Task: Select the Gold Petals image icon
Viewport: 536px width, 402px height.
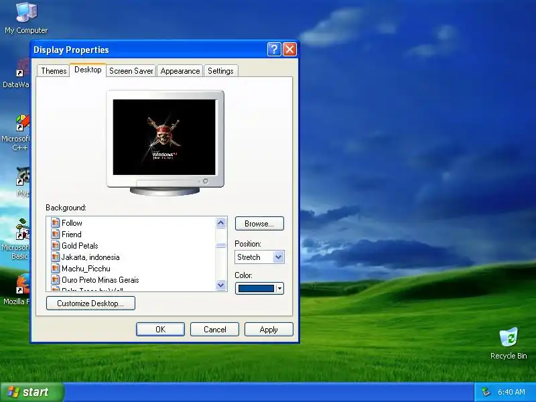Action: coord(55,245)
